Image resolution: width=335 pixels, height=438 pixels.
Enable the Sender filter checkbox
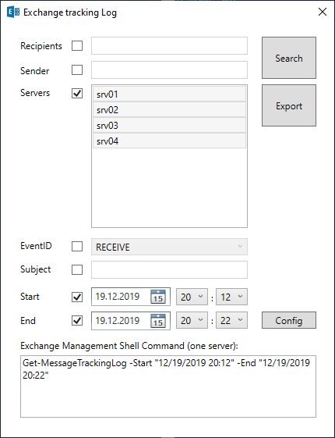click(x=77, y=70)
